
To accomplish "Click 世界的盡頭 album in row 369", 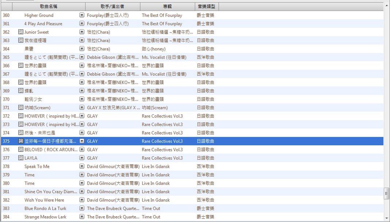I will (153, 91).
